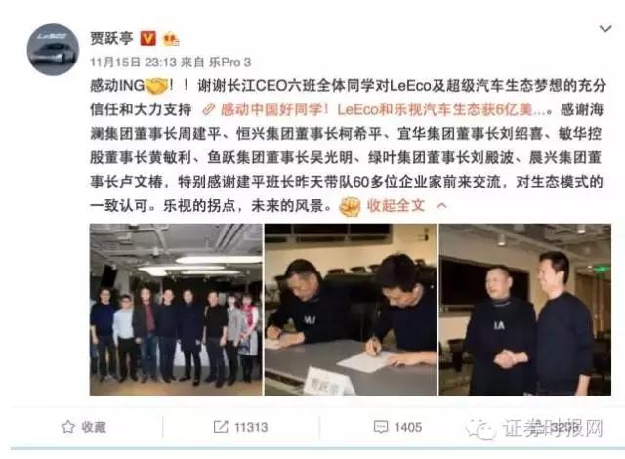
Task: Click the link chain icon before 感动中国好同学
Action: (x=209, y=109)
